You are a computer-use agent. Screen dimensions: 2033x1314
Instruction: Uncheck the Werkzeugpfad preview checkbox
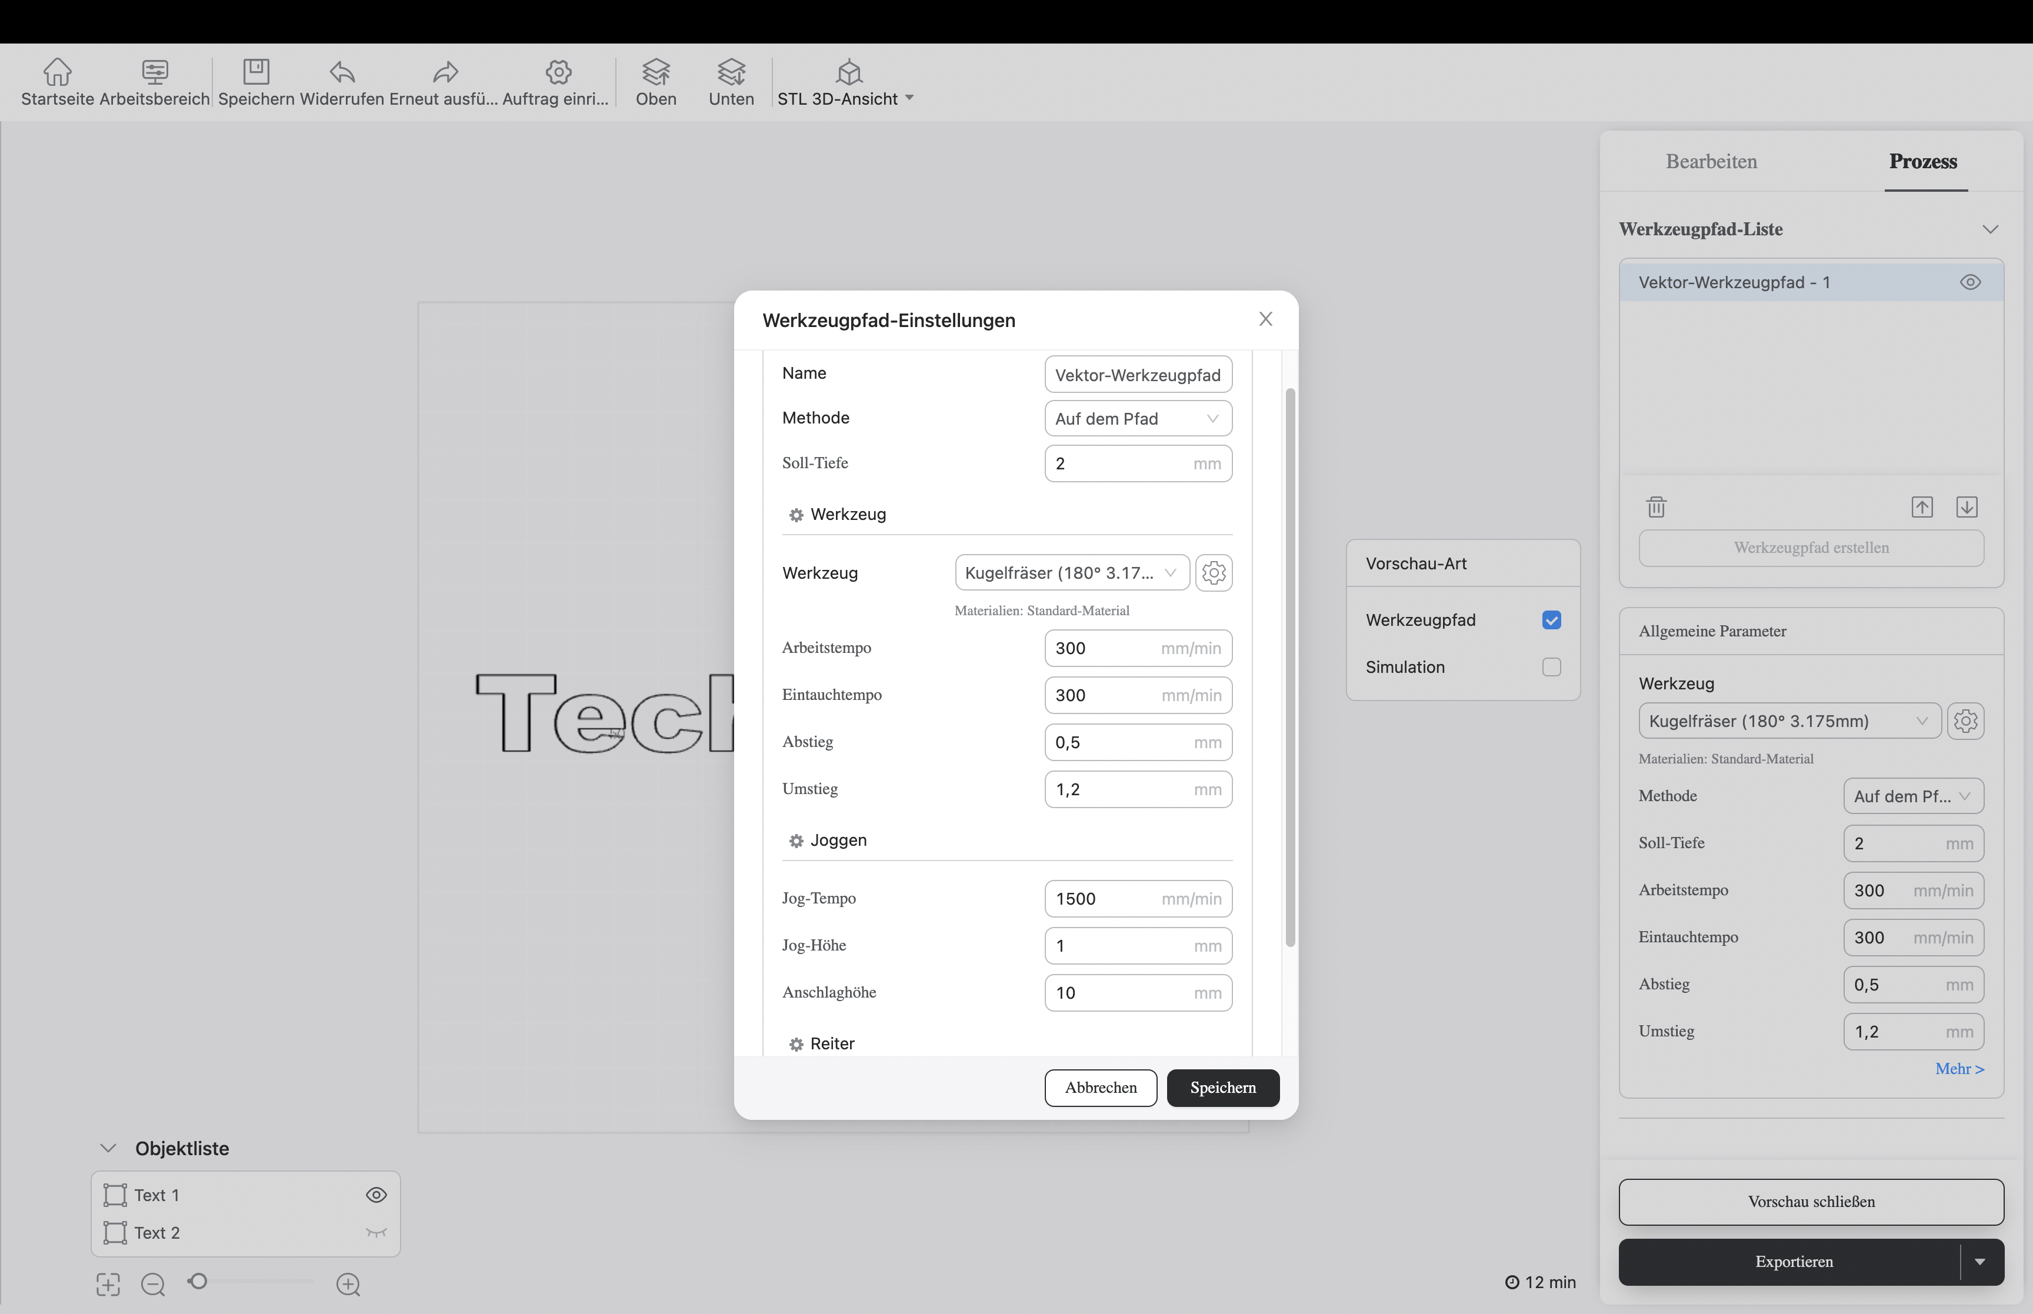1551,621
